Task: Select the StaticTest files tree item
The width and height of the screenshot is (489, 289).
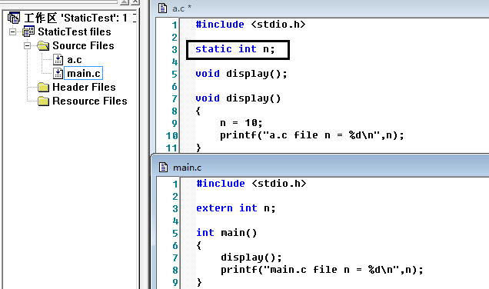Action: (75, 32)
